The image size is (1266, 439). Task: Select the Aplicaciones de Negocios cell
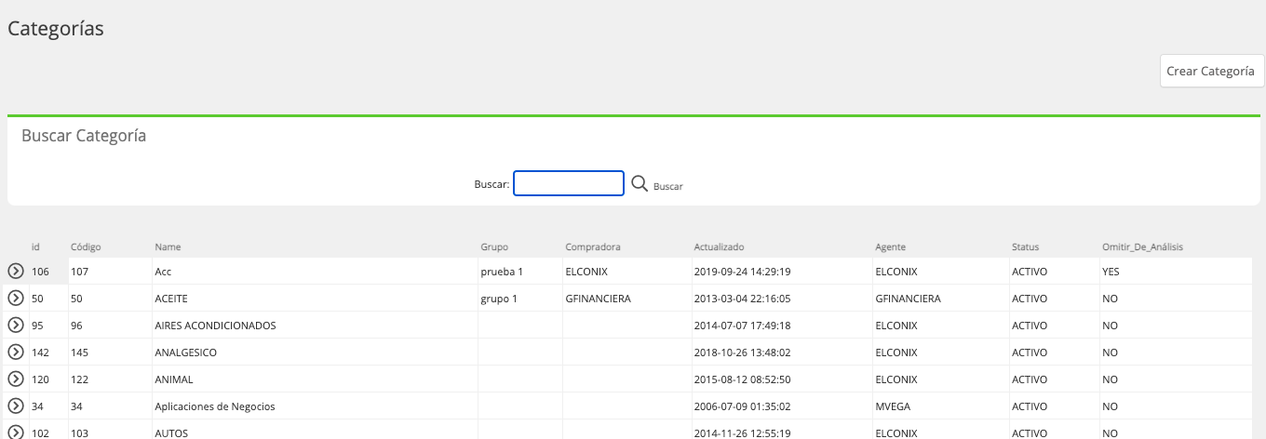316,406
